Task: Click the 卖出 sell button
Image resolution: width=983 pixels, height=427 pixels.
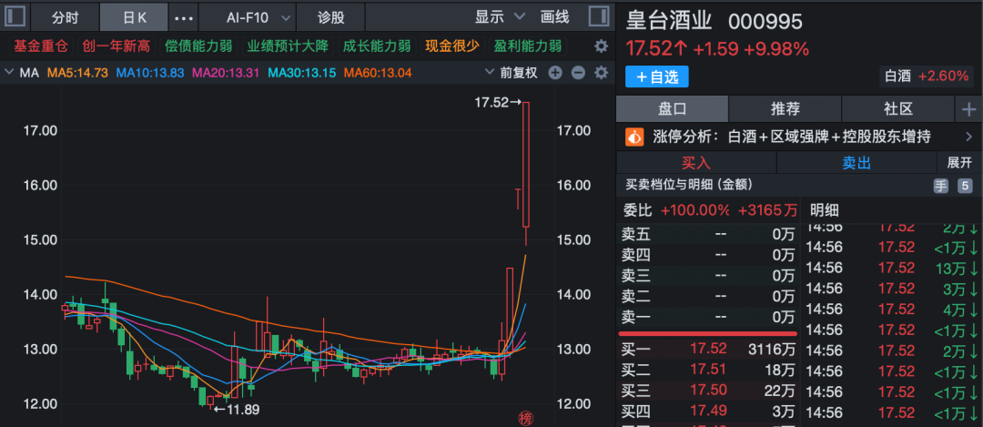Action: 856,163
